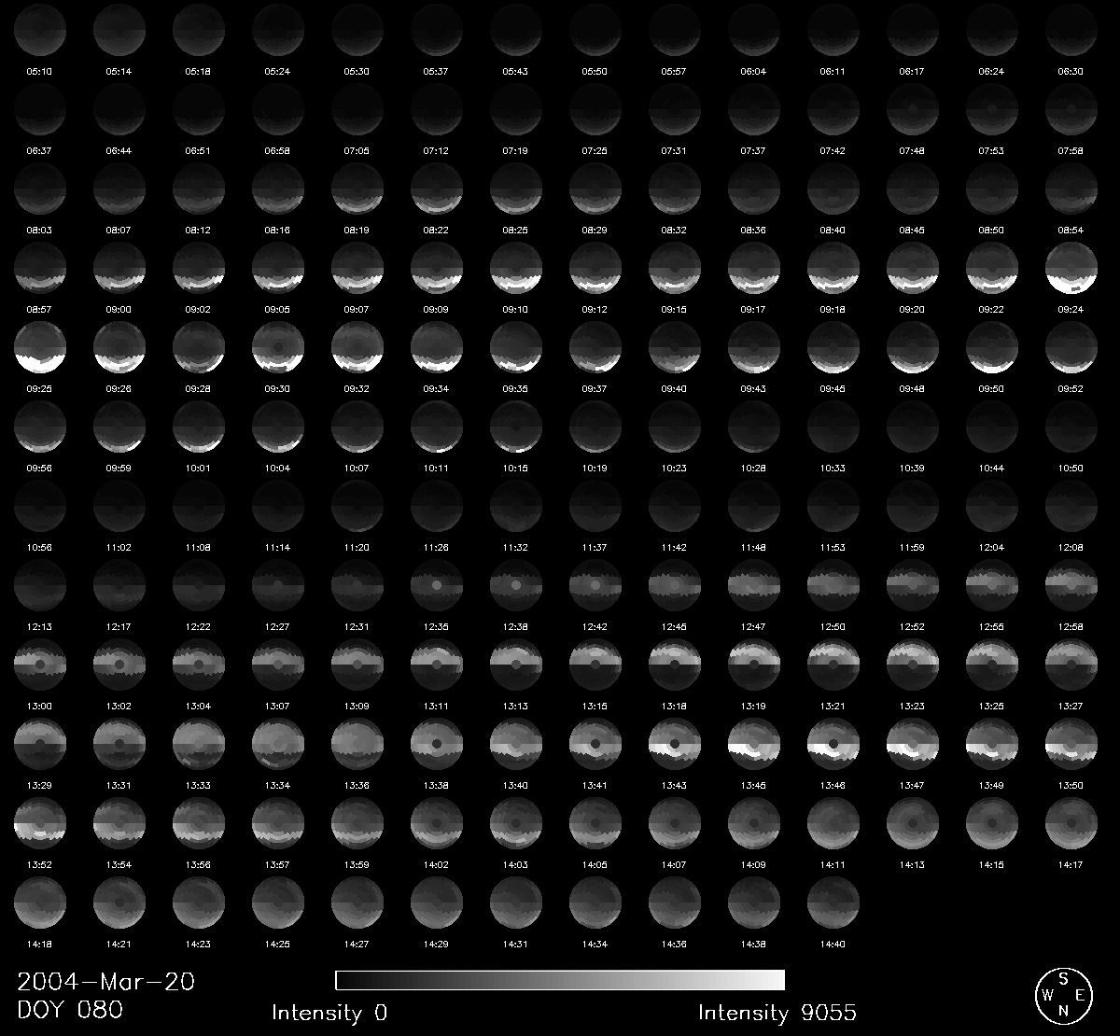Click the 09:52 image thumbnail

(1071, 347)
